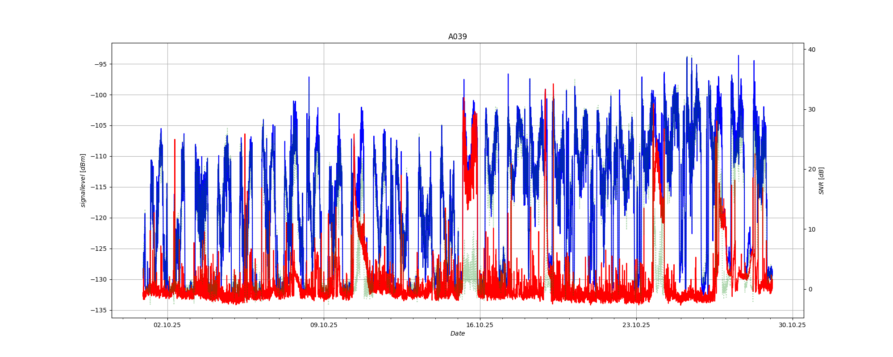Click the 02.10.25 date tick label
This screenshot has width=893, height=357.
167,325
